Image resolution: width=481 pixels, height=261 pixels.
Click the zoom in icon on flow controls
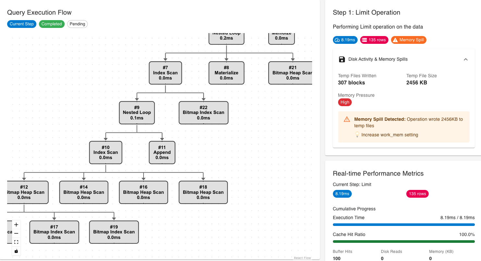[x=16, y=224]
